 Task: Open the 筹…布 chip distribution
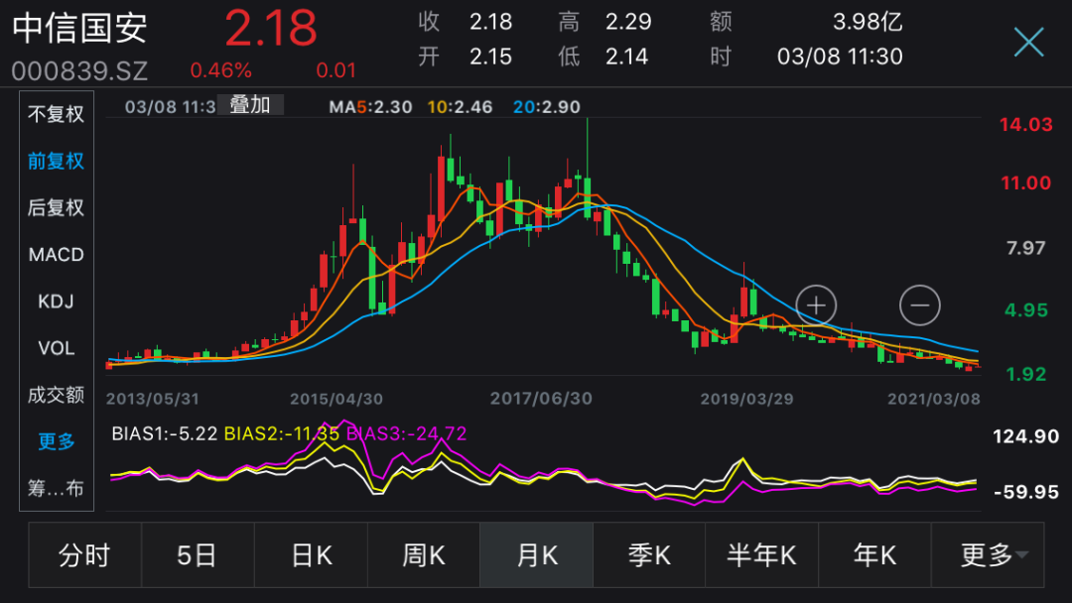[56, 488]
